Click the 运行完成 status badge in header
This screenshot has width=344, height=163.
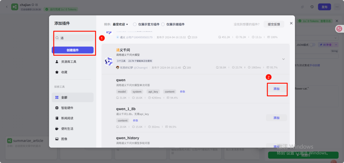tap(61, 9)
